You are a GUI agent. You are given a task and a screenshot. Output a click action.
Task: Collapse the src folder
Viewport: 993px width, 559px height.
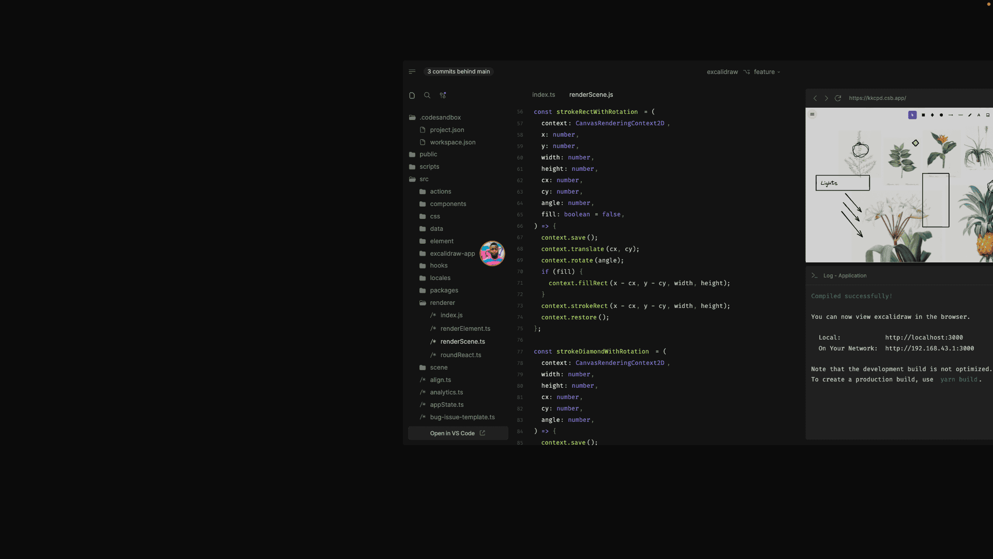point(419,179)
